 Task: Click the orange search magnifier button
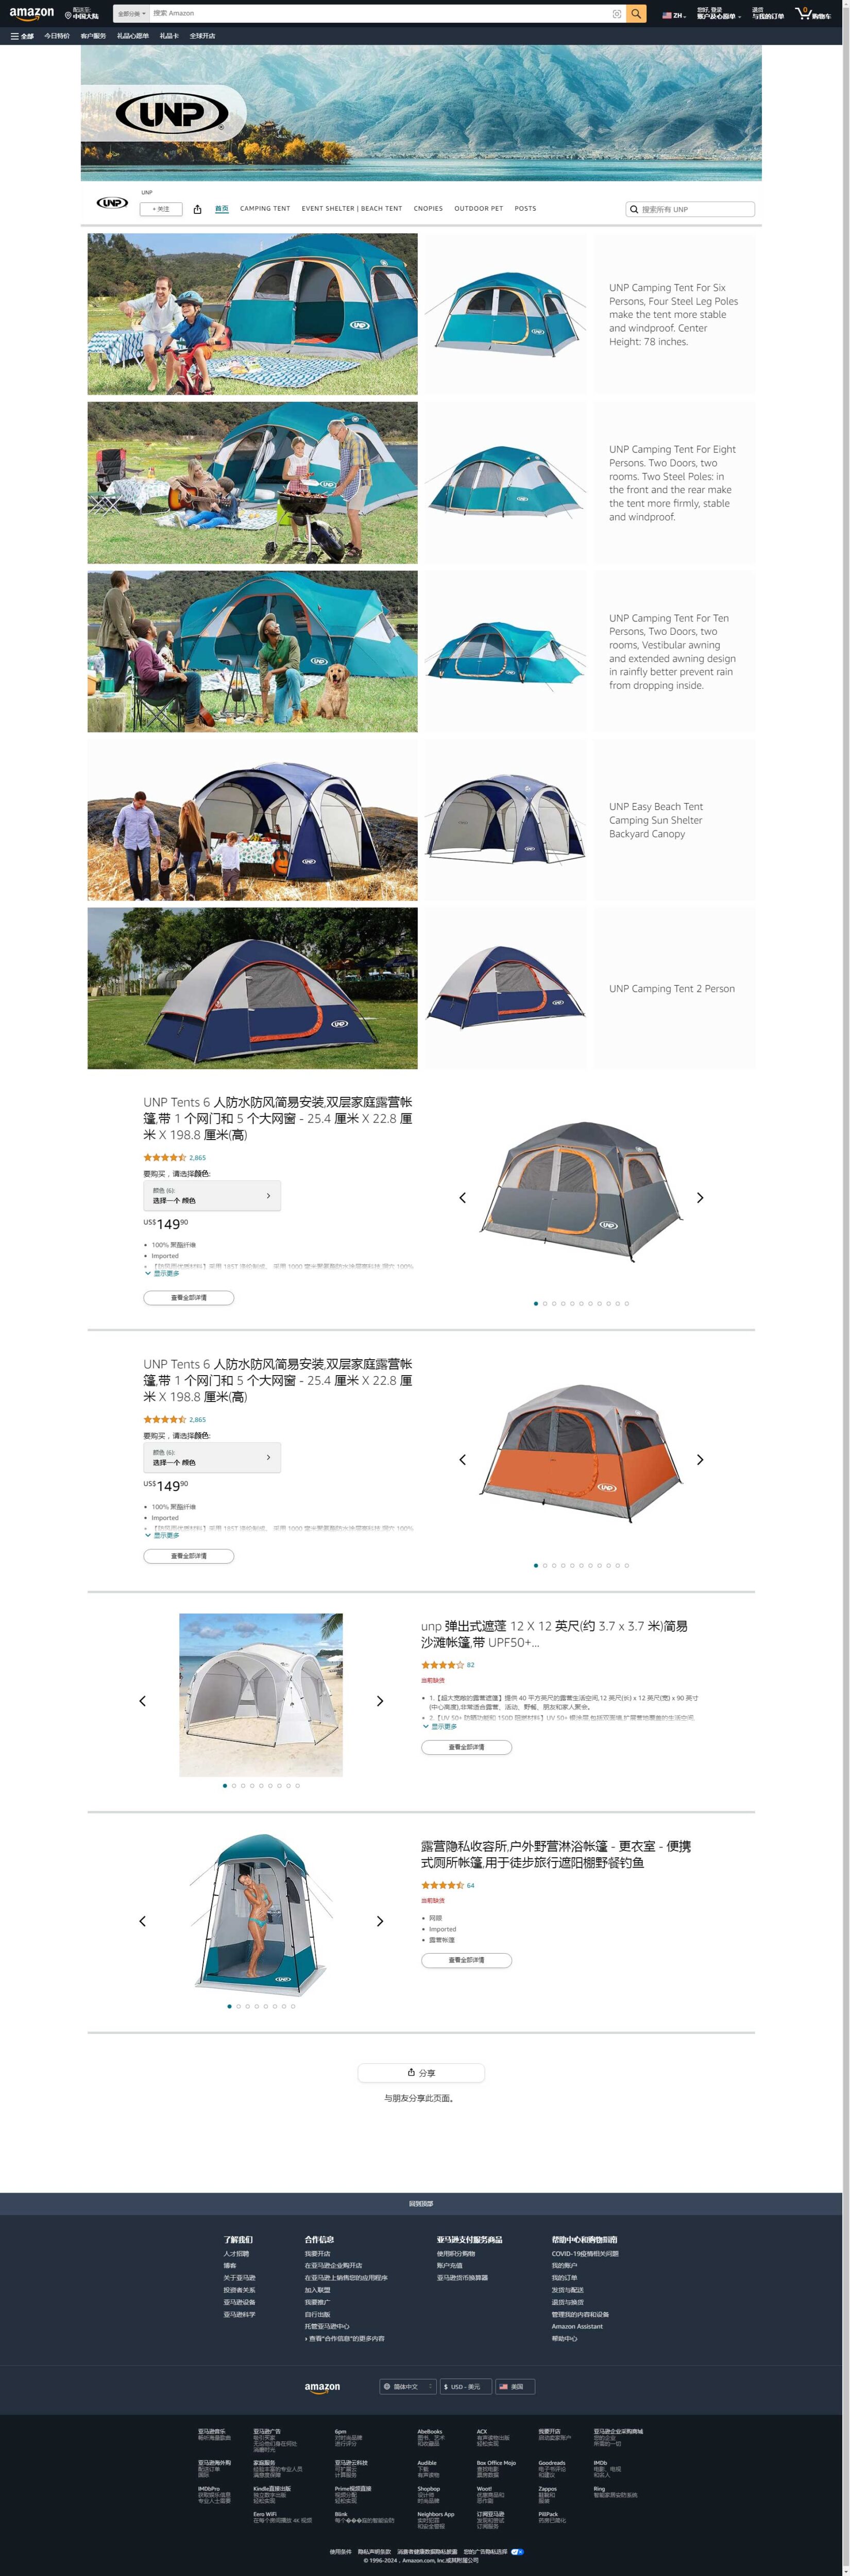pos(637,14)
